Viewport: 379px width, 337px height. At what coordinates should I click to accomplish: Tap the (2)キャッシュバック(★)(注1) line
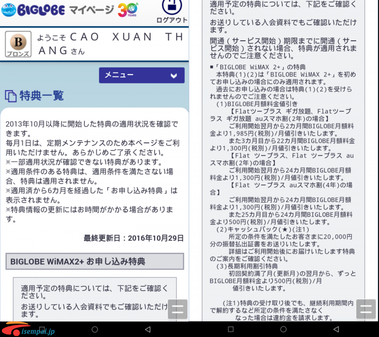262,229
